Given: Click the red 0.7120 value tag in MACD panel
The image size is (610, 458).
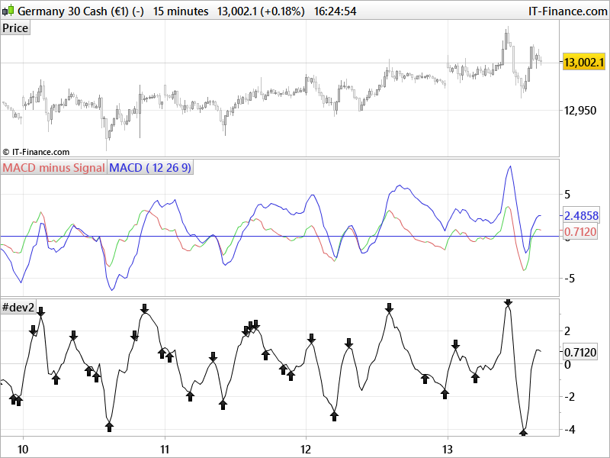Looking at the screenshot, I should point(580,232).
